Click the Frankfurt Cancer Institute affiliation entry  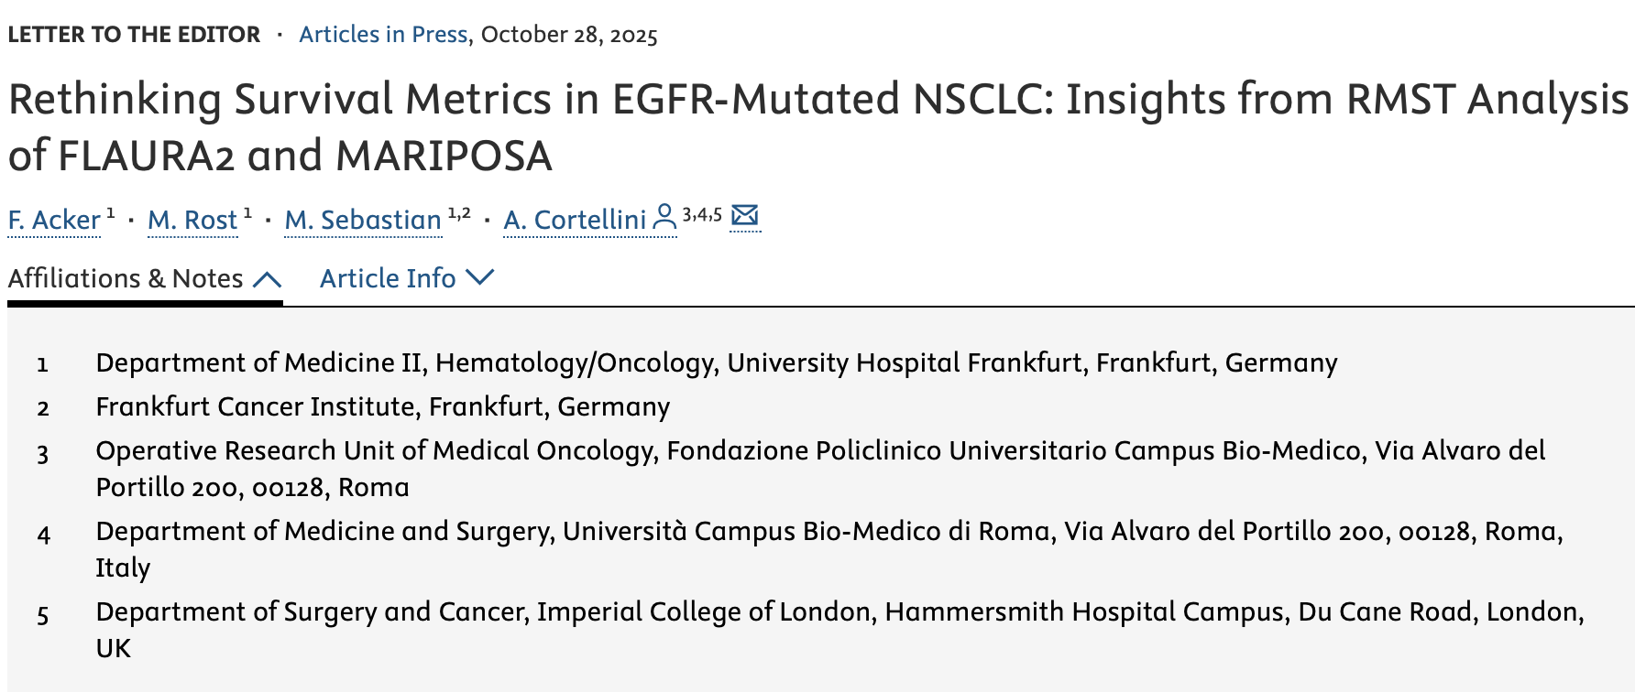click(383, 407)
